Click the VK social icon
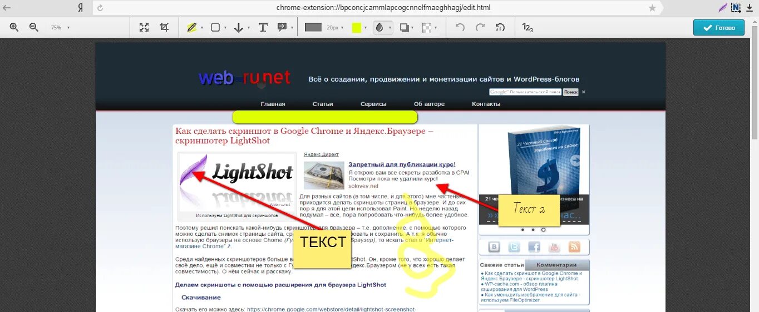 (x=494, y=247)
